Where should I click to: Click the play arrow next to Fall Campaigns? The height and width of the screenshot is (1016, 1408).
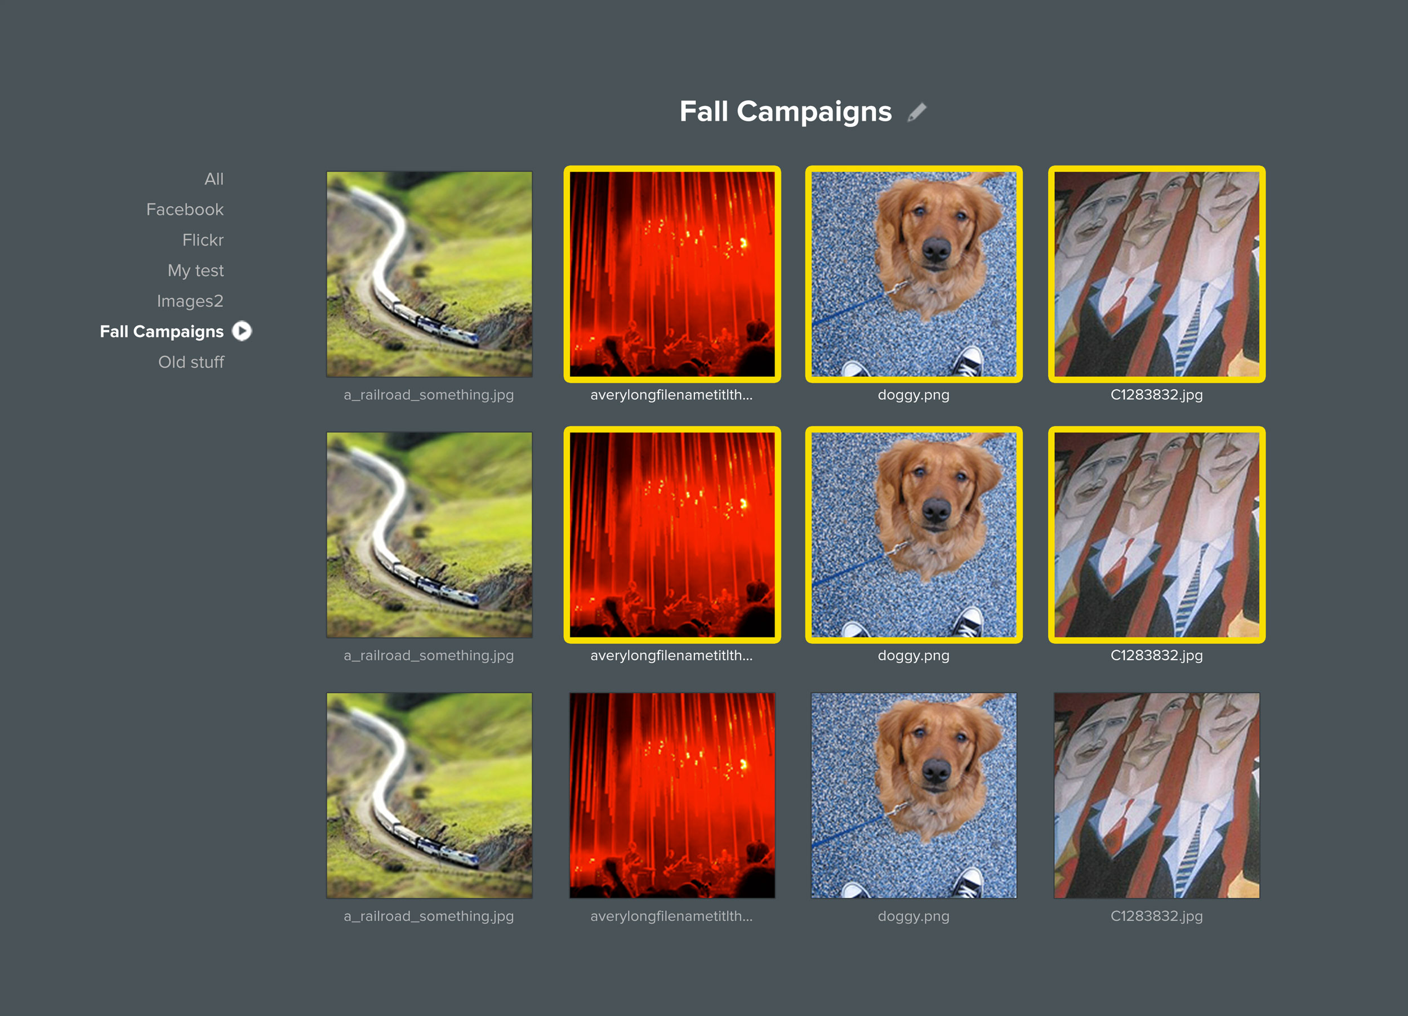(242, 331)
